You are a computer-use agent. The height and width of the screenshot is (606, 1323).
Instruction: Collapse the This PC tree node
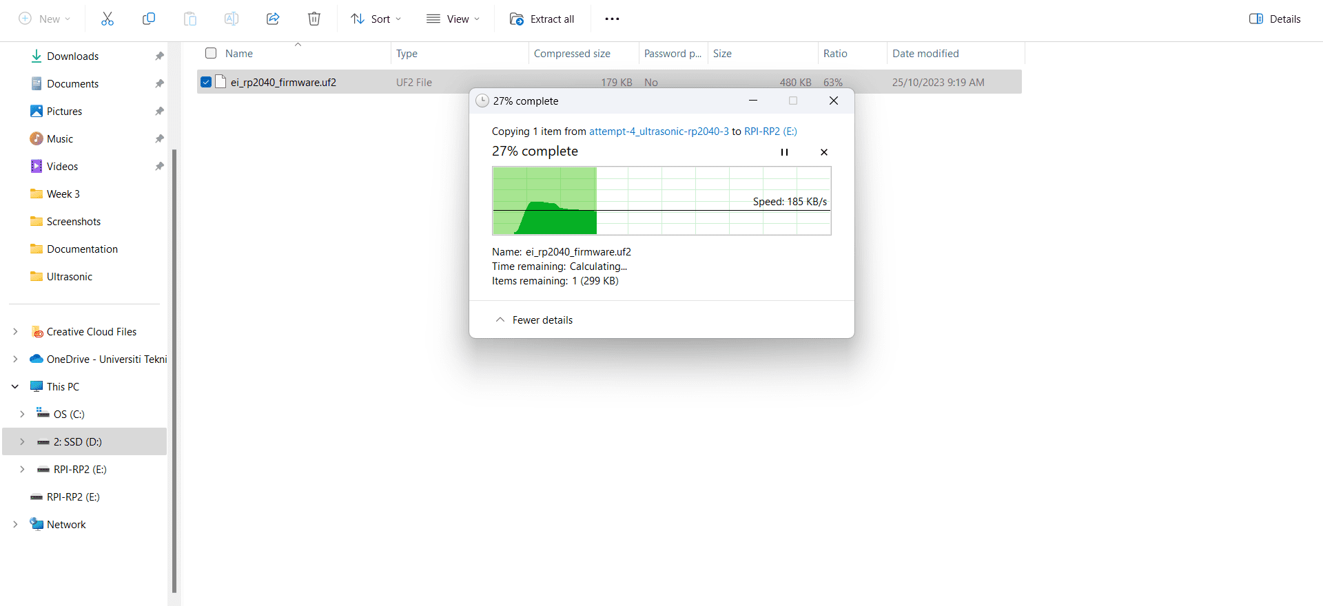(15, 387)
